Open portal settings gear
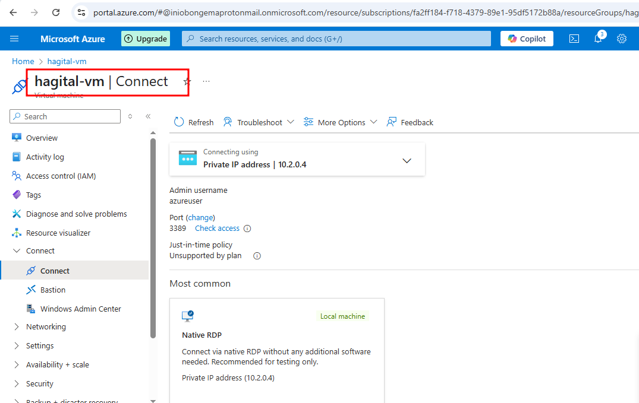This screenshot has height=403, width=639. [622, 39]
